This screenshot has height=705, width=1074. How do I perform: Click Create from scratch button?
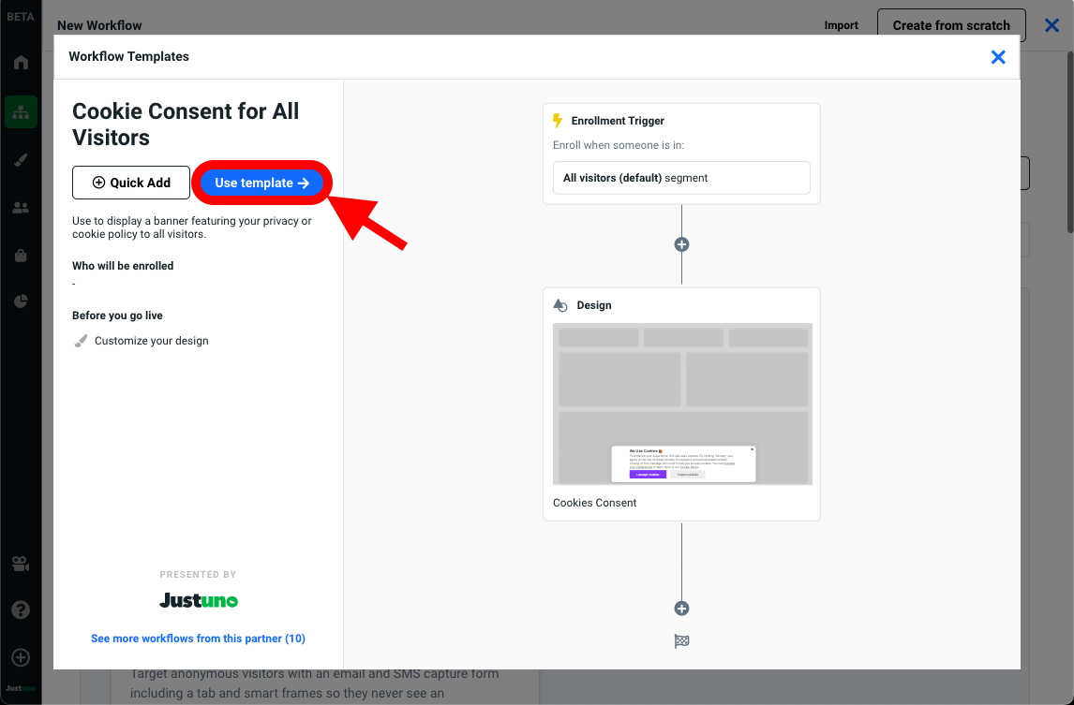click(x=951, y=25)
